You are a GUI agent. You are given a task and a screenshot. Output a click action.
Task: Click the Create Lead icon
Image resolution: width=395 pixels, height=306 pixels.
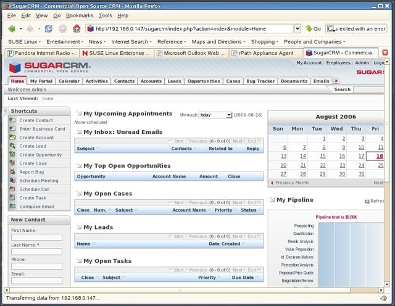pyautogui.click(x=12, y=146)
